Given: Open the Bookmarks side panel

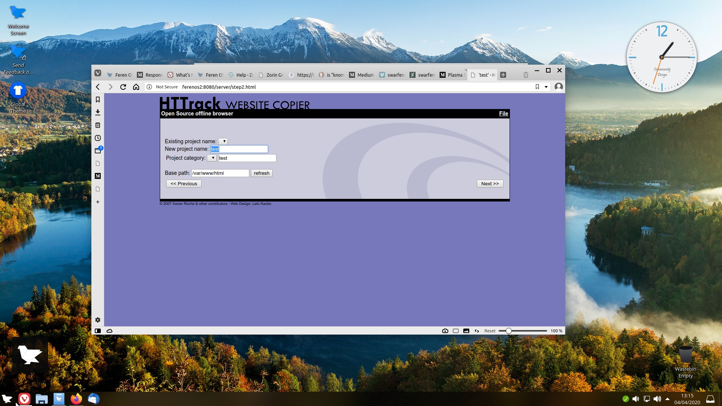Looking at the screenshot, I should tap(98, 100).
